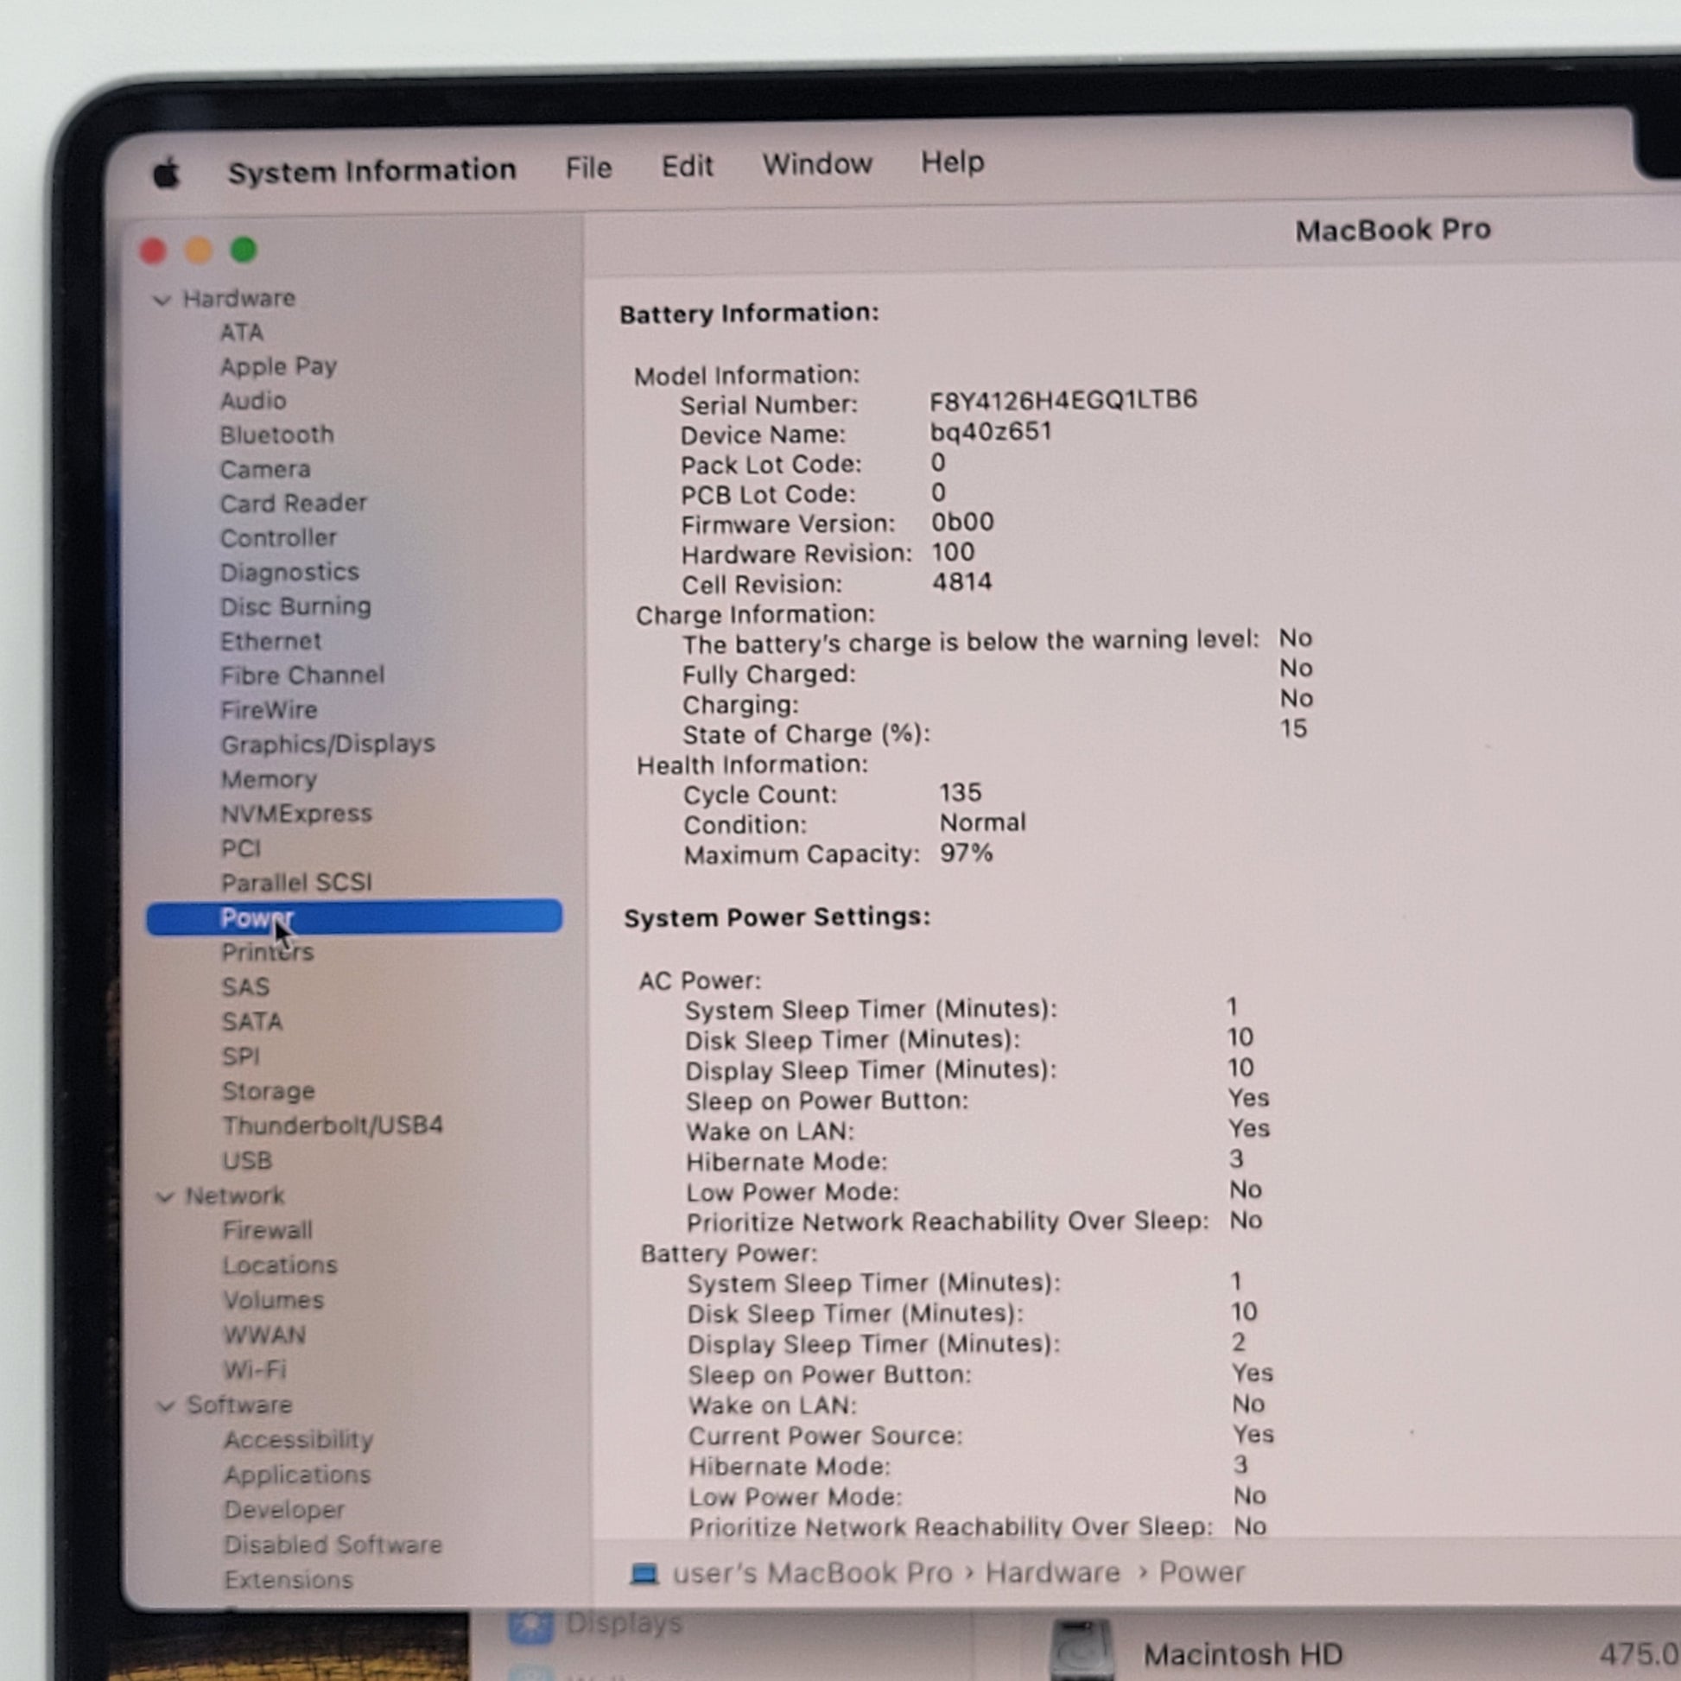This screenshot has width=1681, height=1681.
Task: Select Thunderbolt/USB4 in the sidebar
Action: (x=333, y=1126)
